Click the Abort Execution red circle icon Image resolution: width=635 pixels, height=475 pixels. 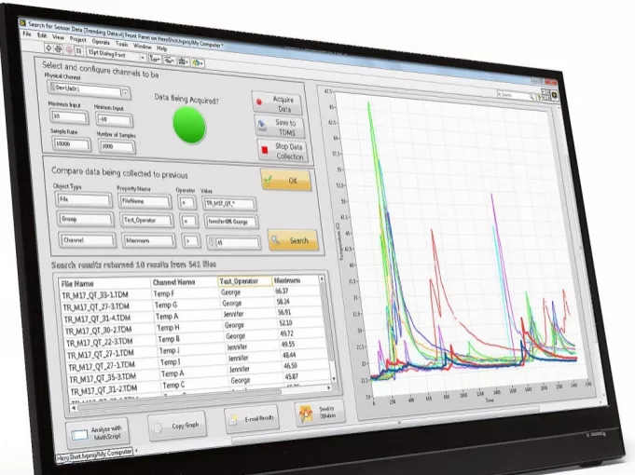coord(69,50)
